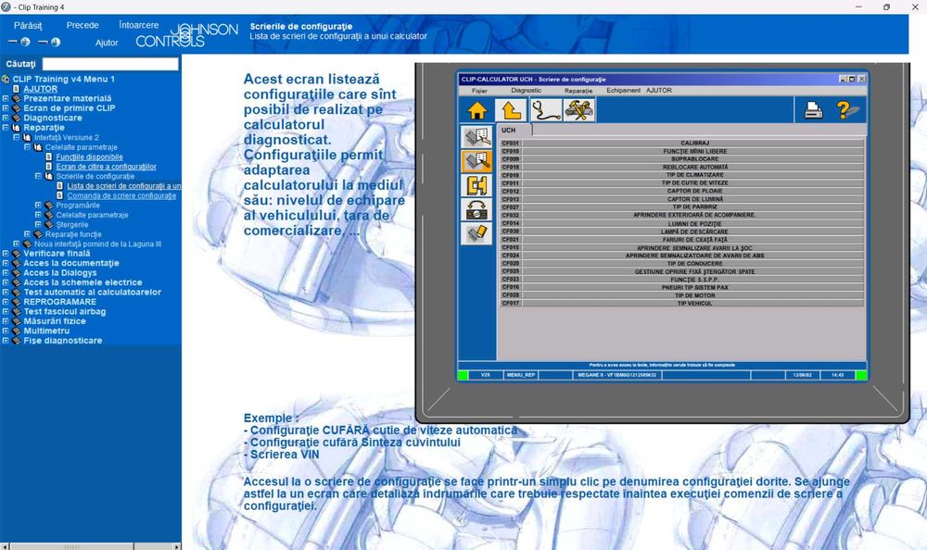Click the MEGANE II VIN status bar entry

pos(616,375)
